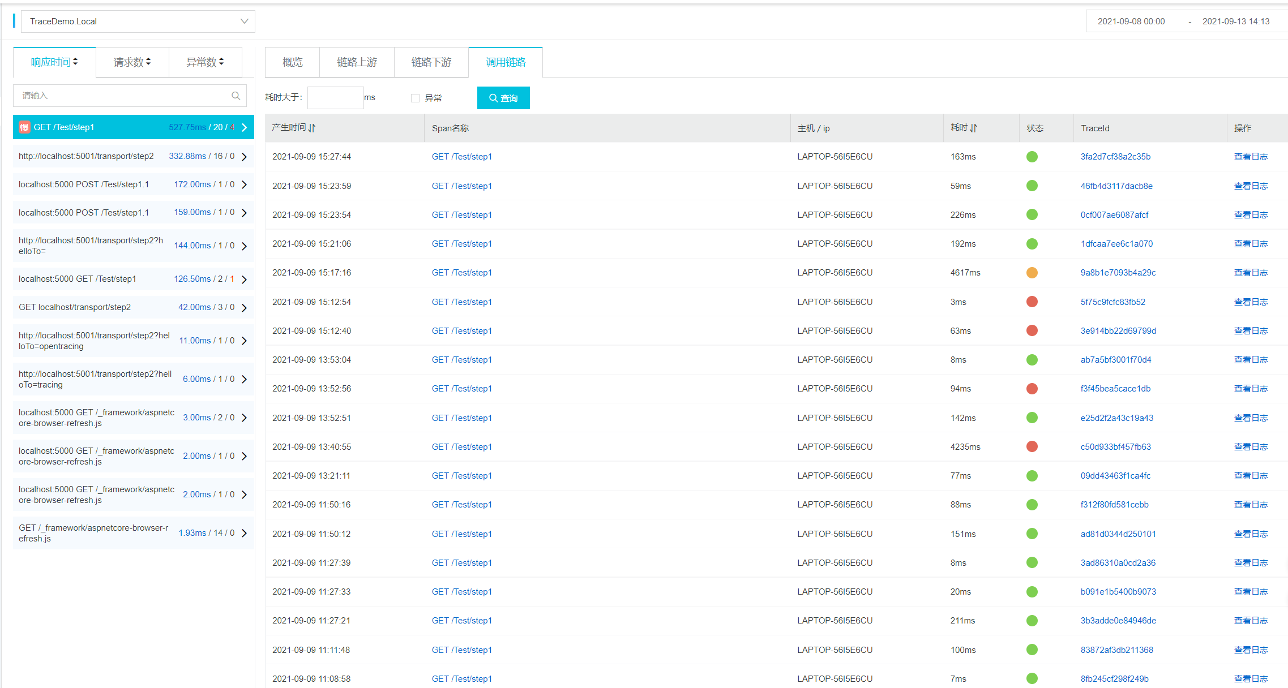Sort the left list by 异常数
Viewport: 1288px width, 688px height.
(205, 62)
